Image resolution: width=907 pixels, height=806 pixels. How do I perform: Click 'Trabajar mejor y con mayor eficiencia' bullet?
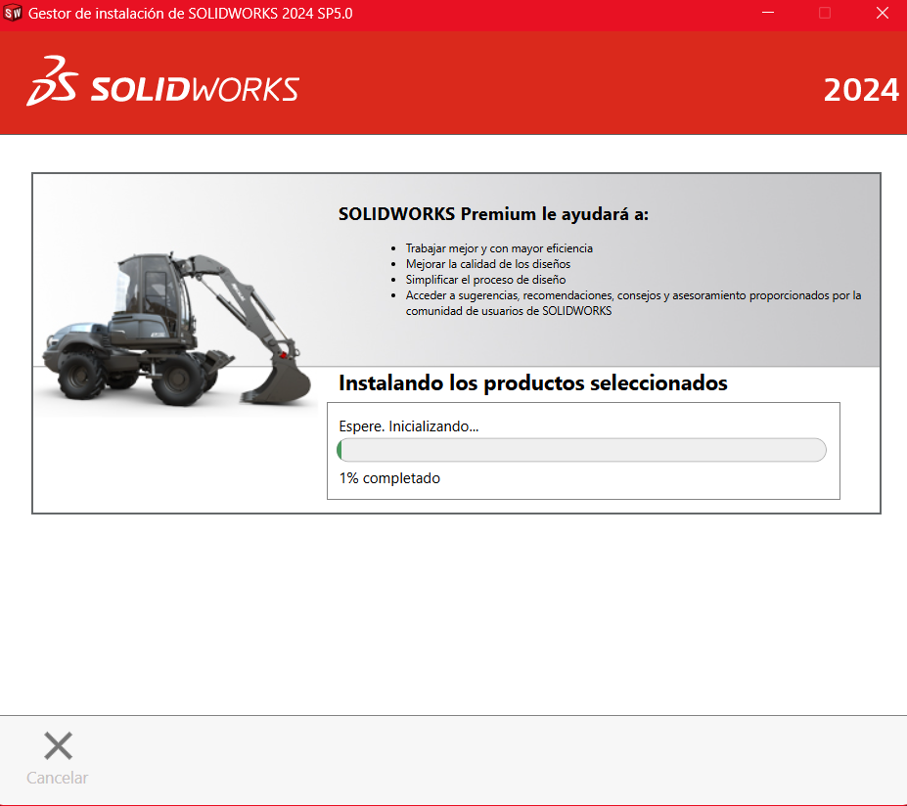(x=499, y=248)
